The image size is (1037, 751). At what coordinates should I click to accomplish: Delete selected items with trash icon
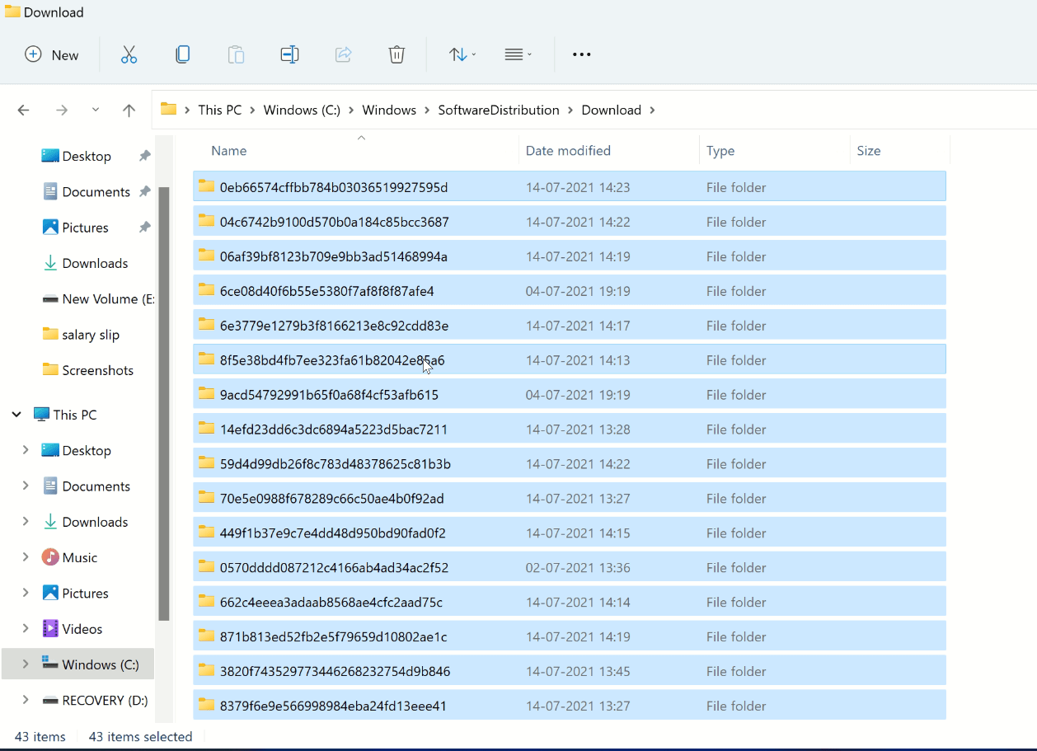click(x=396, y=54)
